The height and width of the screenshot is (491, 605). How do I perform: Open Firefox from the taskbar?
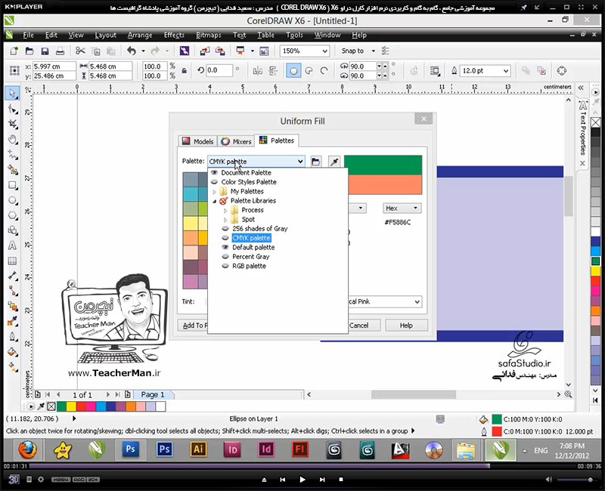(28, 450)
